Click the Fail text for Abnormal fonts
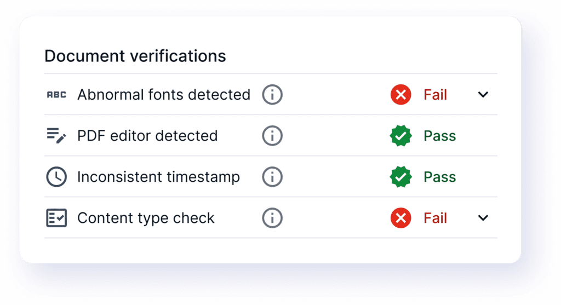 pyautogui.click(x=436, y=95)
